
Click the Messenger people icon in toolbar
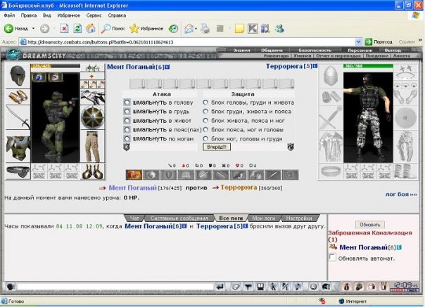[x=279, y=28]
